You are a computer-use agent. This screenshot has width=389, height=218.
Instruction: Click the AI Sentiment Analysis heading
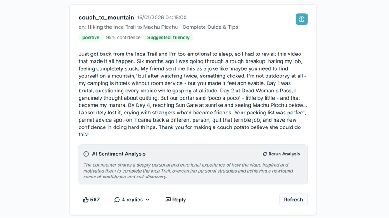[x=119, y=154]
